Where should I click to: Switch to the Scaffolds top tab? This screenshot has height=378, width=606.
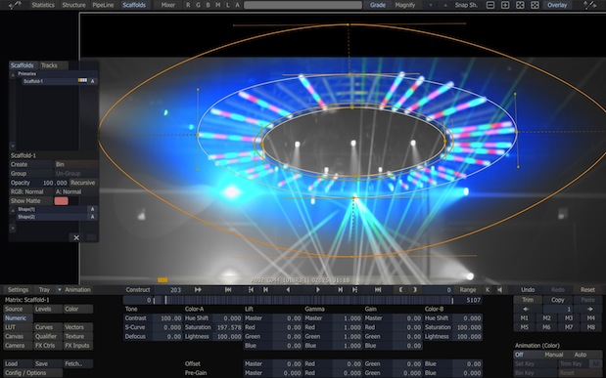pos(134,5)
